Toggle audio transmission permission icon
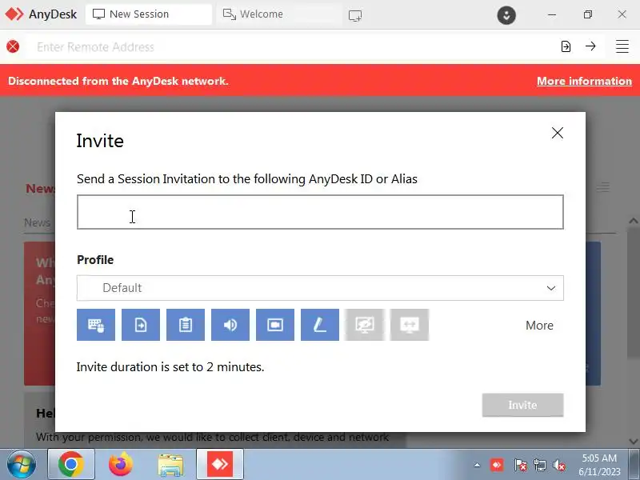Image resolution: width=640 pixels, height=480 pixels. pos(230,325)
